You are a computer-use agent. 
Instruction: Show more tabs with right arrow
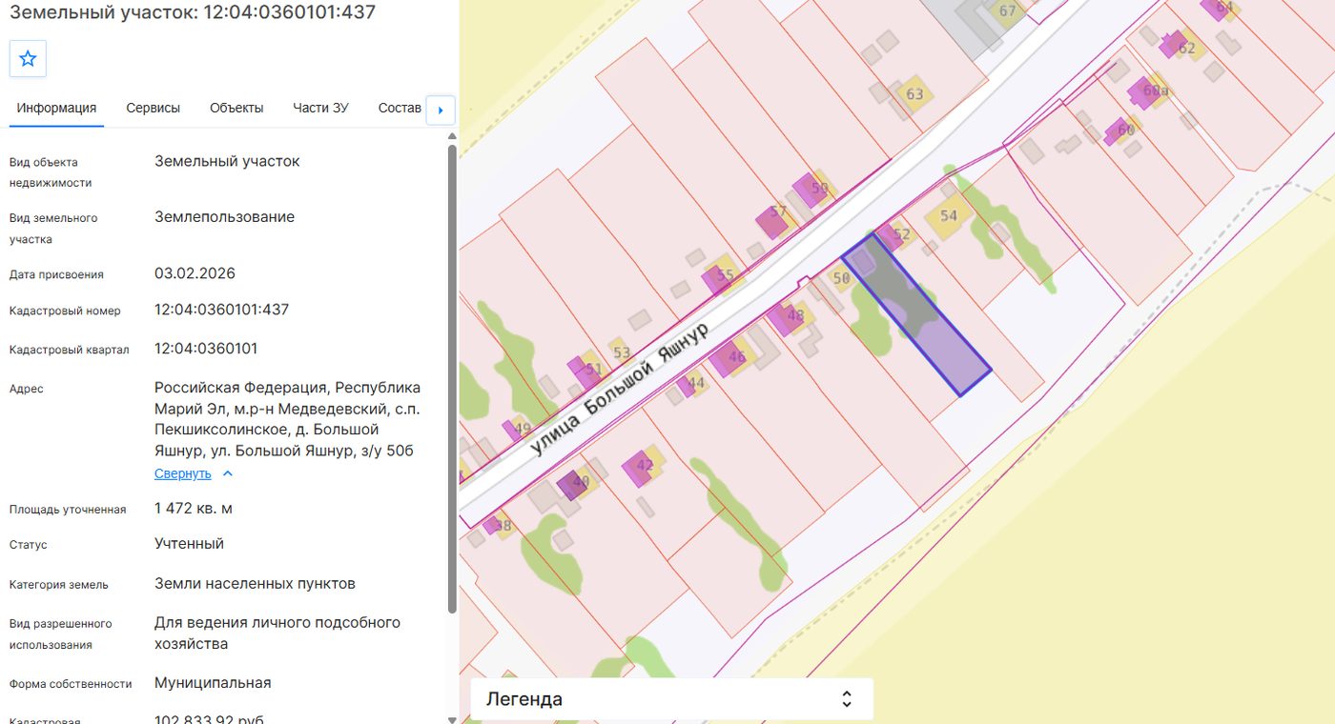click(x=441, y=110)
